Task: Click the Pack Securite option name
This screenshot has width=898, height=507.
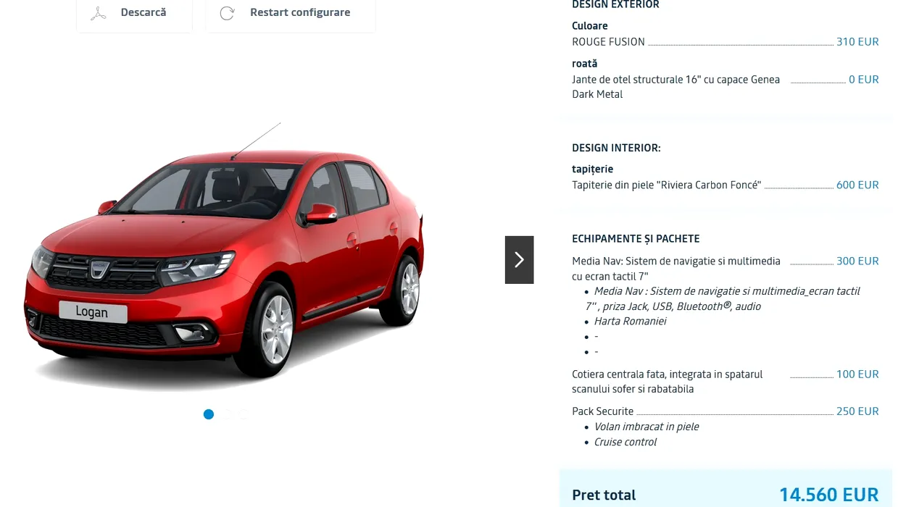Action: click(x=602, y=411)
